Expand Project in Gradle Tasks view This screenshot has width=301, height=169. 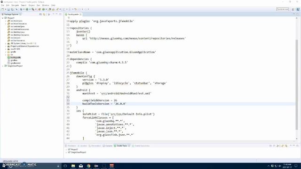[66, 149]
